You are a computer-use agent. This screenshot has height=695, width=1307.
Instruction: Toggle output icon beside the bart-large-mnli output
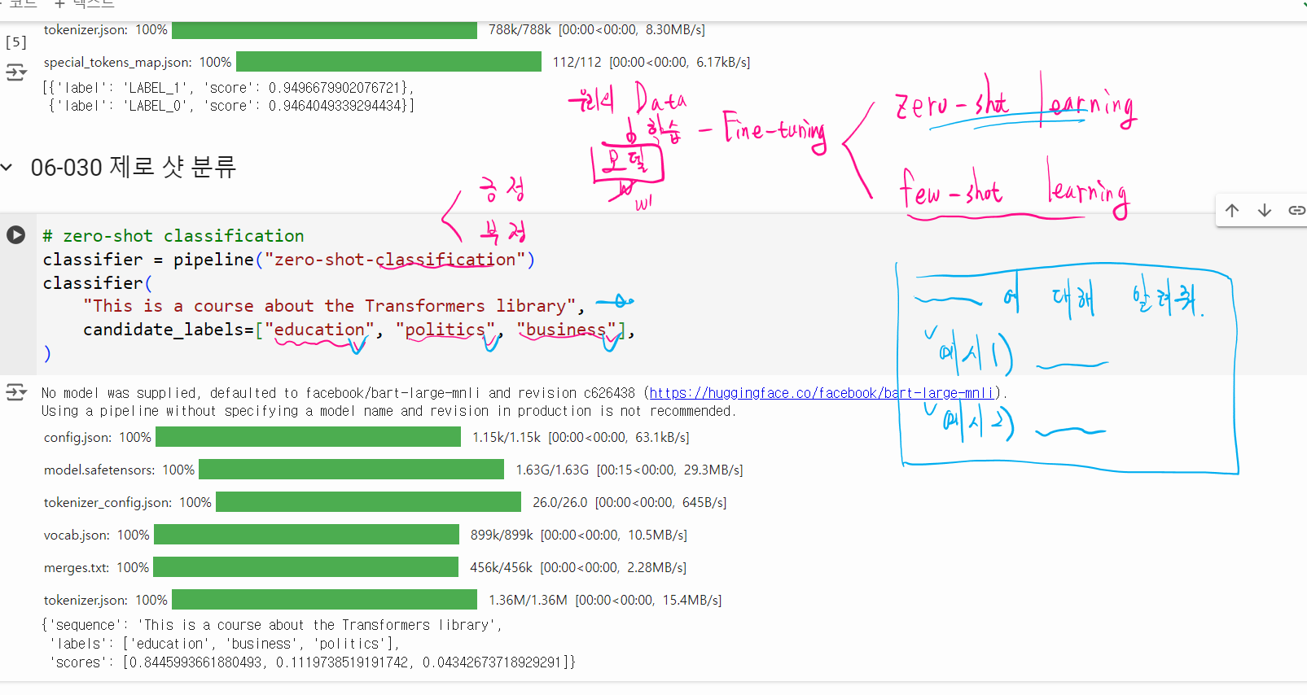[x=15, y=392]
